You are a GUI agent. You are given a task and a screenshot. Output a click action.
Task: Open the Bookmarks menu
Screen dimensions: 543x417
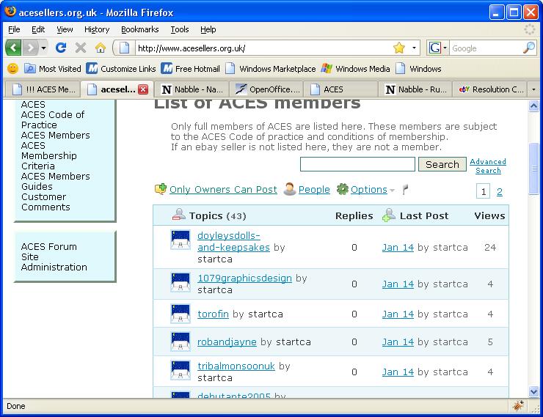click(139, 29)
